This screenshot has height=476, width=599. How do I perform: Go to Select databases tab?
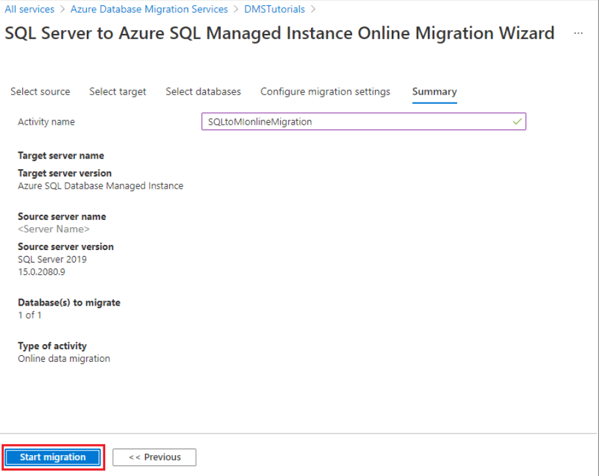tap(203, 91)
